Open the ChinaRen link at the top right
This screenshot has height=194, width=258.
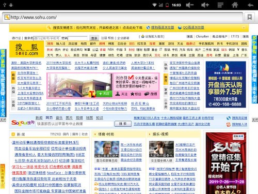tap(202, 36)
